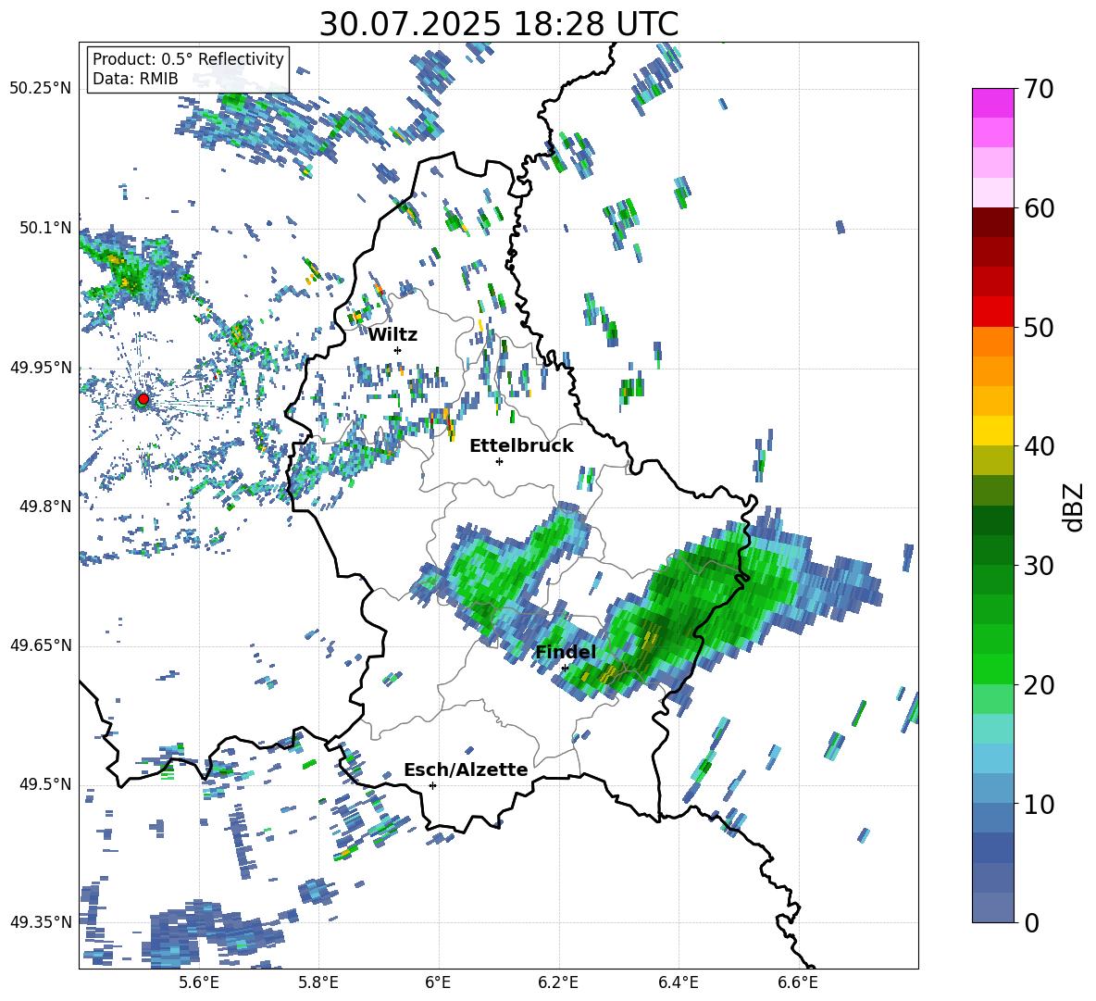
Task: Click the 50 value on colorbar
Action: tap(1039, 327)
